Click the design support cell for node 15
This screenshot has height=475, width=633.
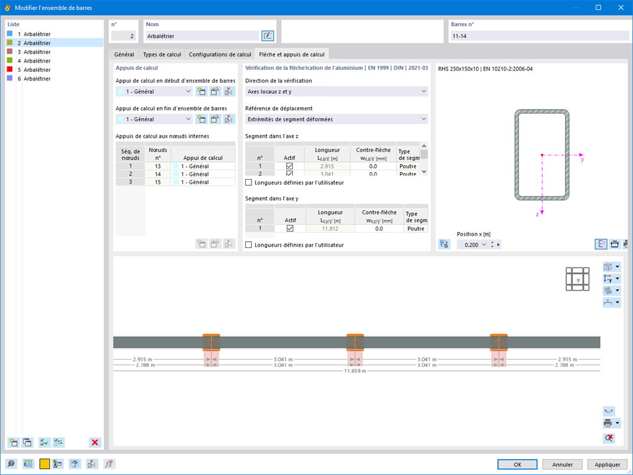tap(203, 182)
